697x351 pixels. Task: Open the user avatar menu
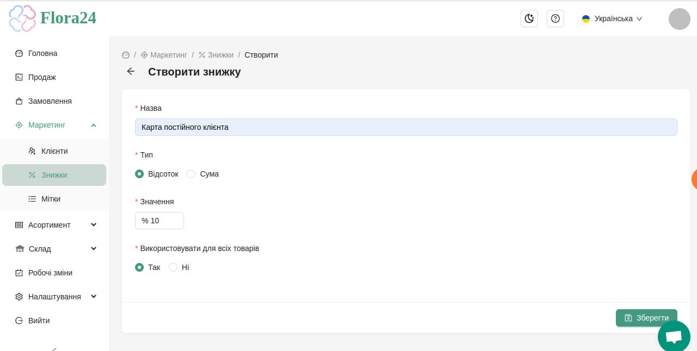(x=680, y=19)
